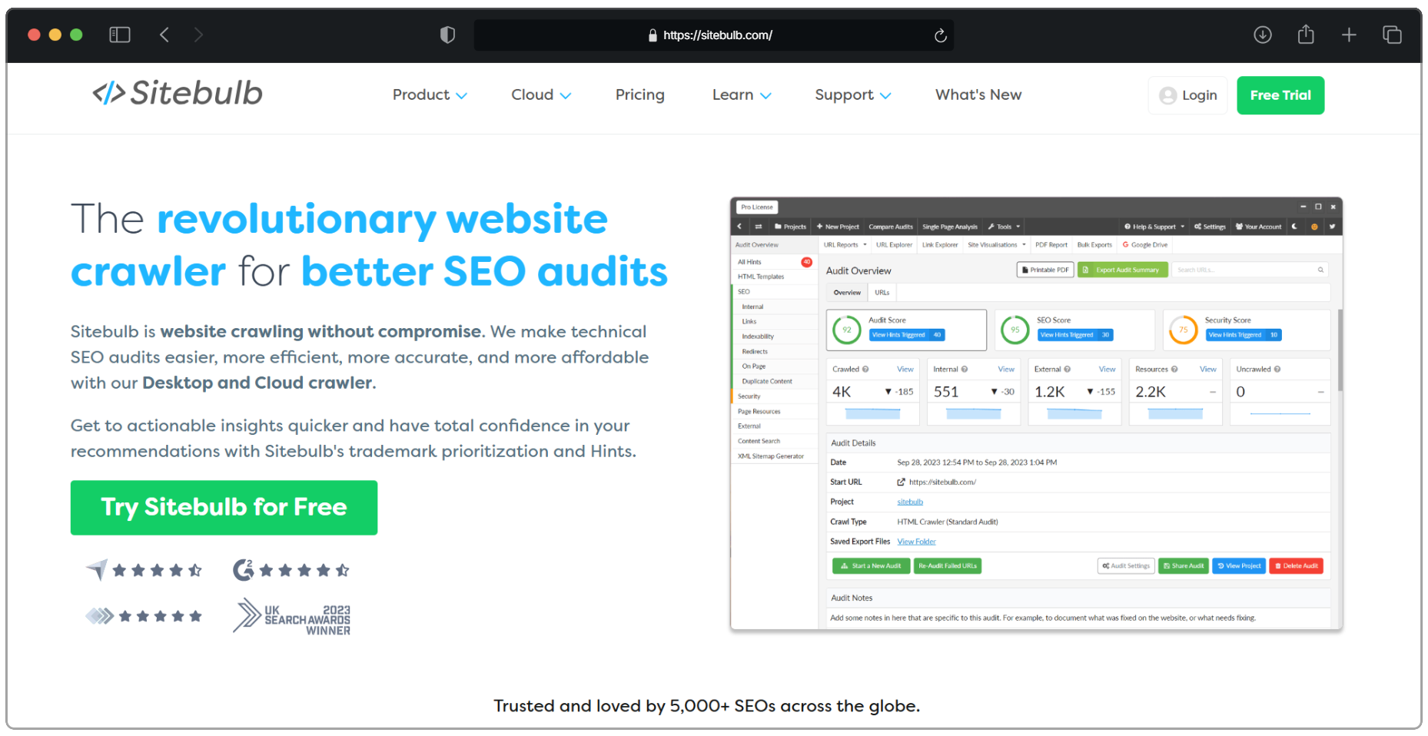
Task: Click the Twitter bird icon in app screenshot
Action: (x=1332, y=227)
